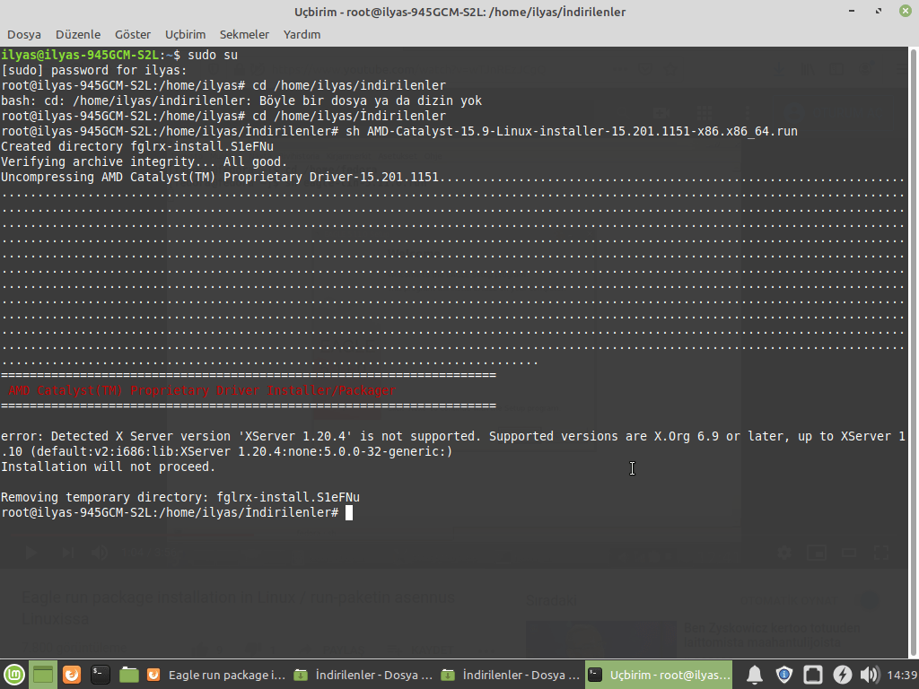Click the 'Böyle bir dosya ya da dizin yok' line
The image size is (919, 689).
(241, 100)
